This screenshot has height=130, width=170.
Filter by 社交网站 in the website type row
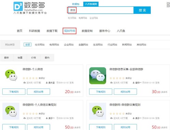(x=40, y=44)
